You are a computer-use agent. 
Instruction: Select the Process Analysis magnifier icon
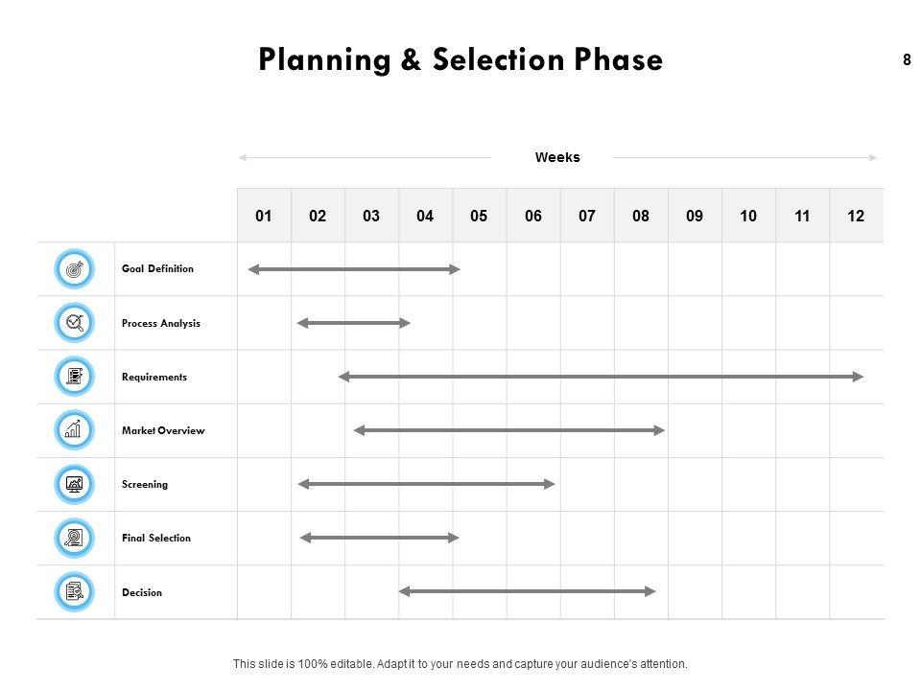pos(75,323)
